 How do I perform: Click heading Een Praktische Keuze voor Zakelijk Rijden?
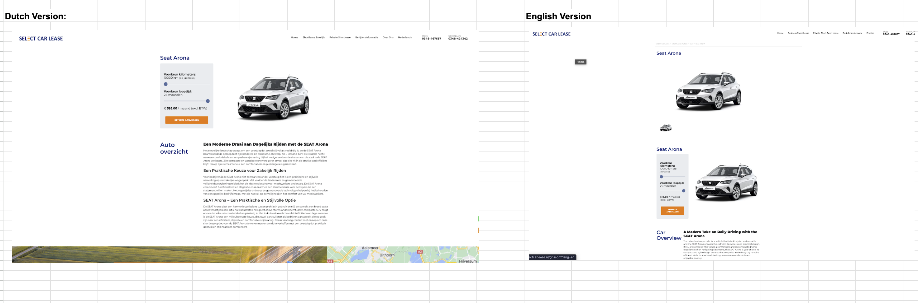[x=245, y=171]
